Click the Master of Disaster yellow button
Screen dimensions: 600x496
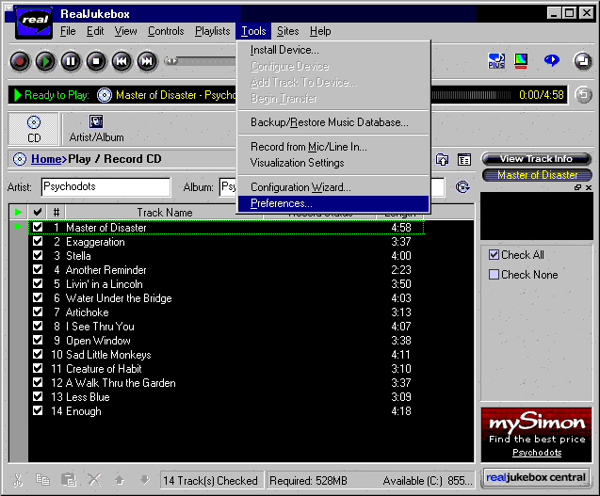[x=537, y=175]
